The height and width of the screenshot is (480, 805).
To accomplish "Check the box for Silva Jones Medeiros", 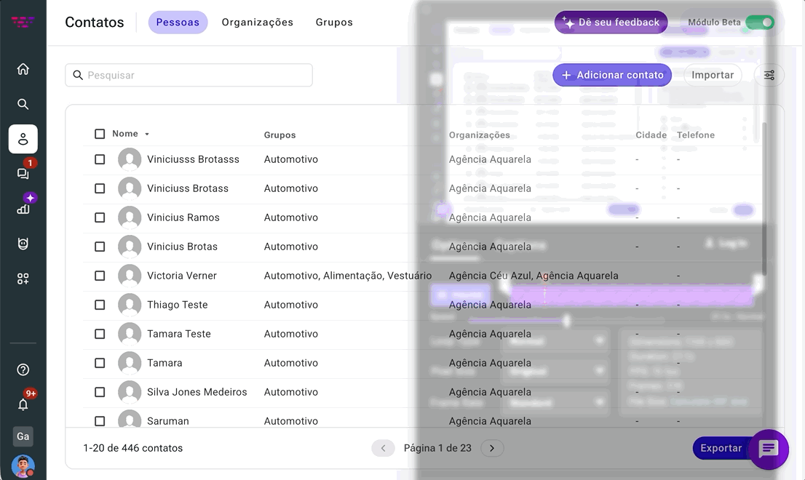I will pyautogui.click(x=100, y=392).
